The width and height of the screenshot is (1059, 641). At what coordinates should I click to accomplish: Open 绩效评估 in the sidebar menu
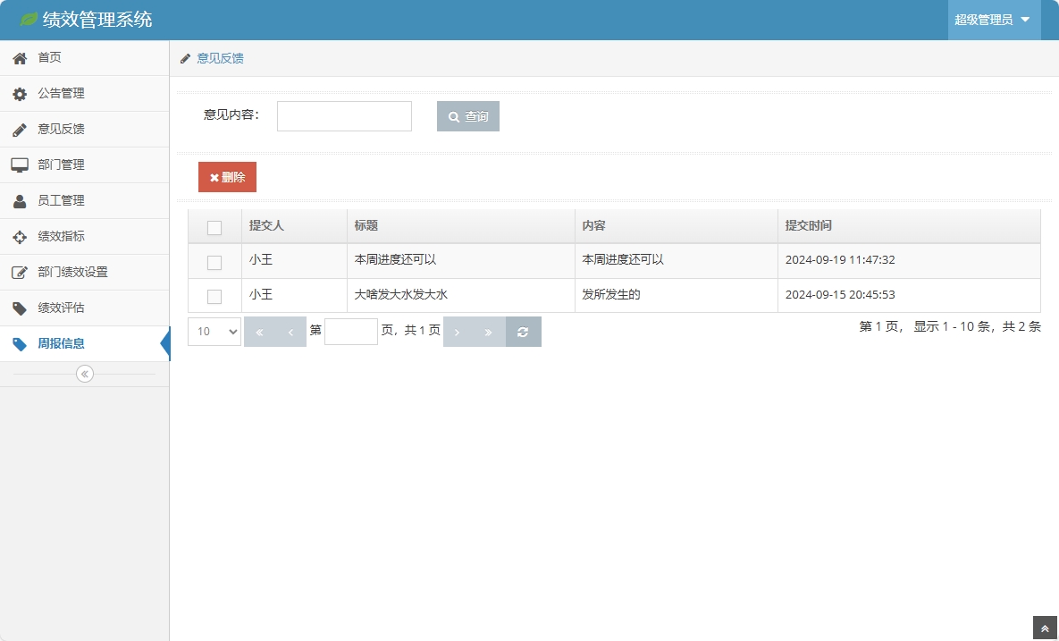(x=61, y=308)
